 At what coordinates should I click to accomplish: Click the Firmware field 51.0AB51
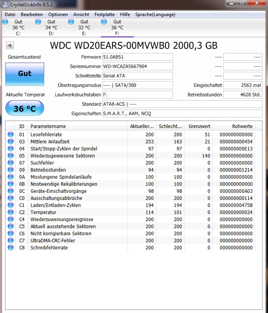coord(138,57)
